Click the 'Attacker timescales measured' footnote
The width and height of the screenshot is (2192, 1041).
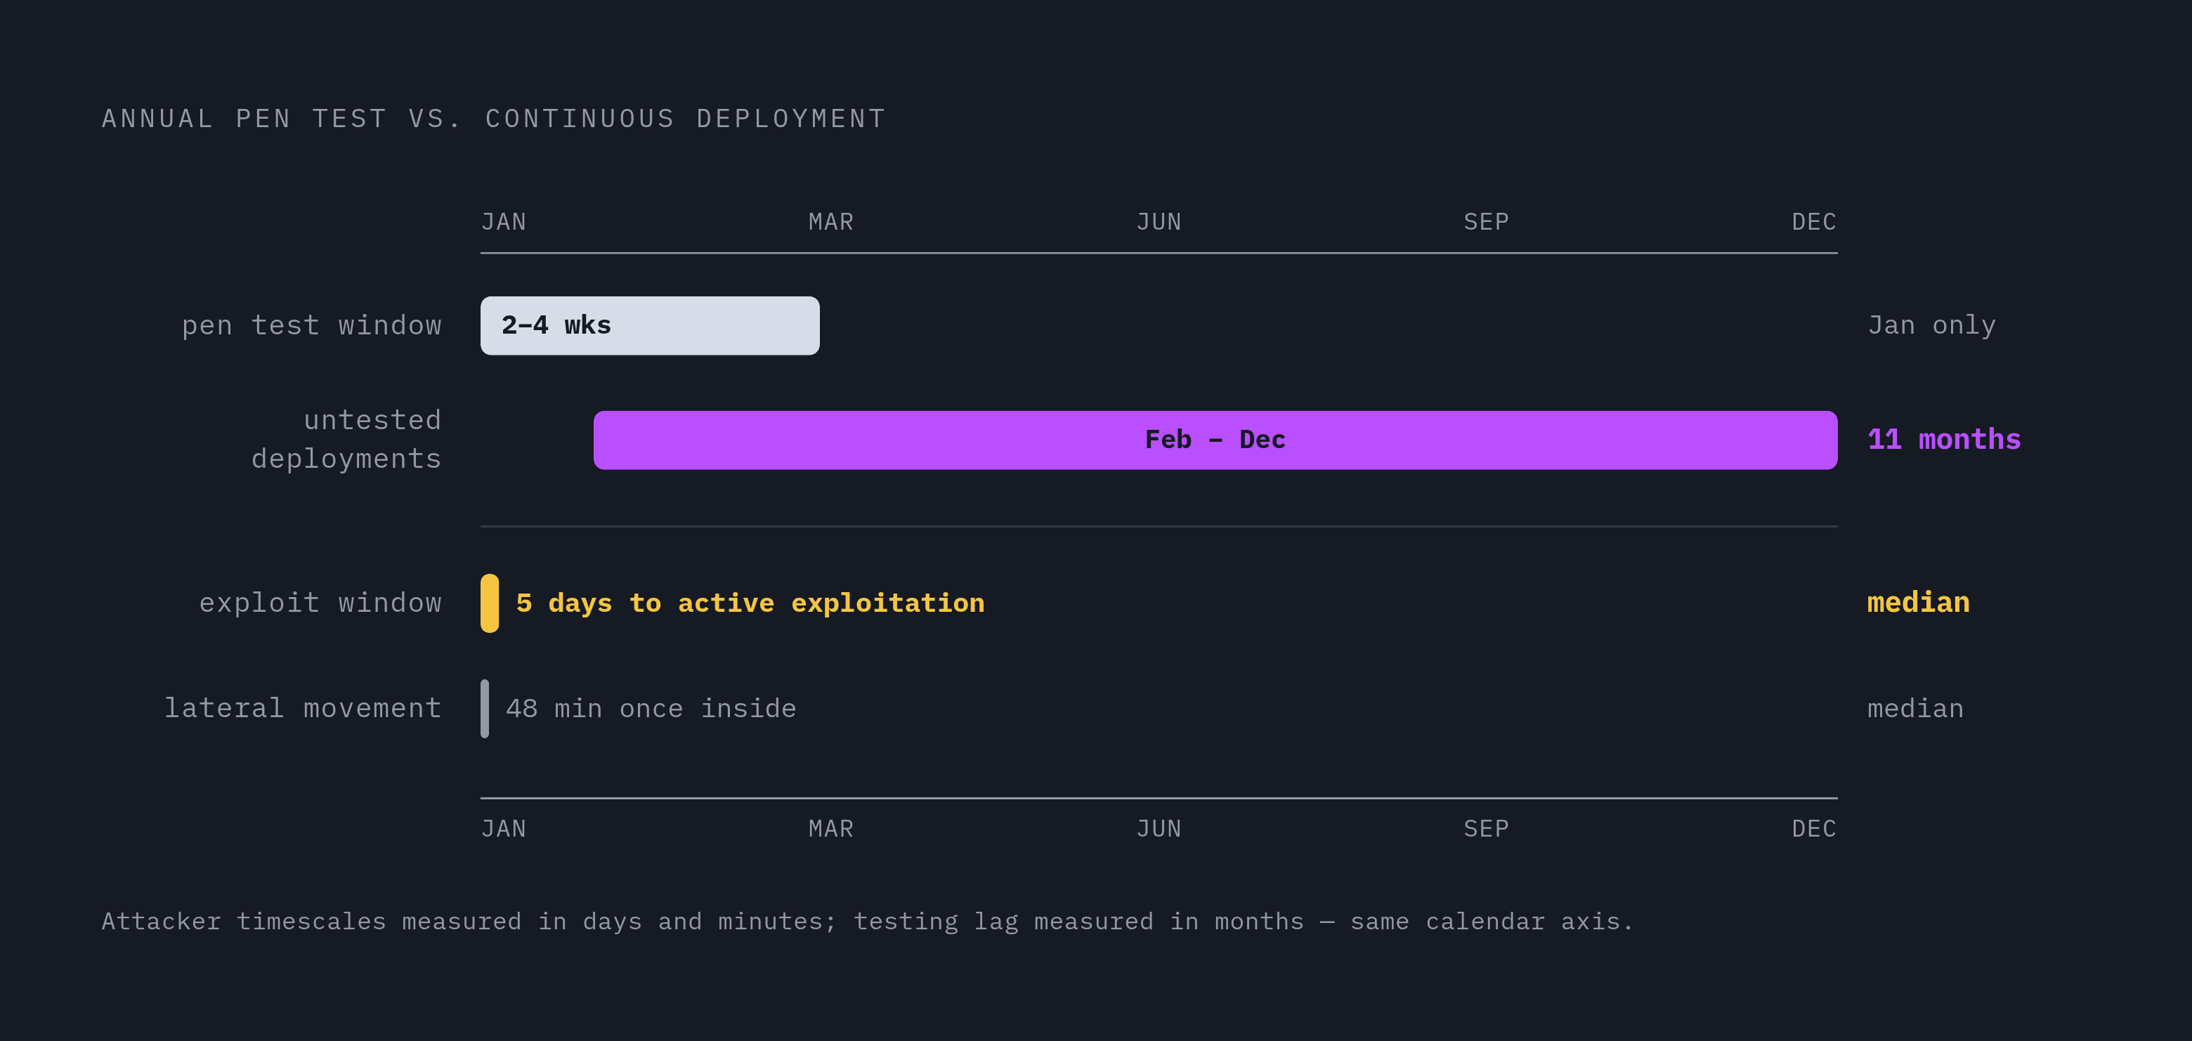click(868, 922)
